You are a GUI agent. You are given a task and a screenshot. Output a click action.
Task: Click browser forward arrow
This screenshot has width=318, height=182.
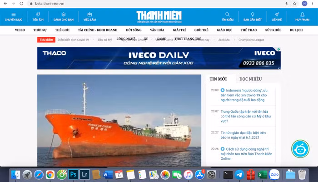[13, 4]
